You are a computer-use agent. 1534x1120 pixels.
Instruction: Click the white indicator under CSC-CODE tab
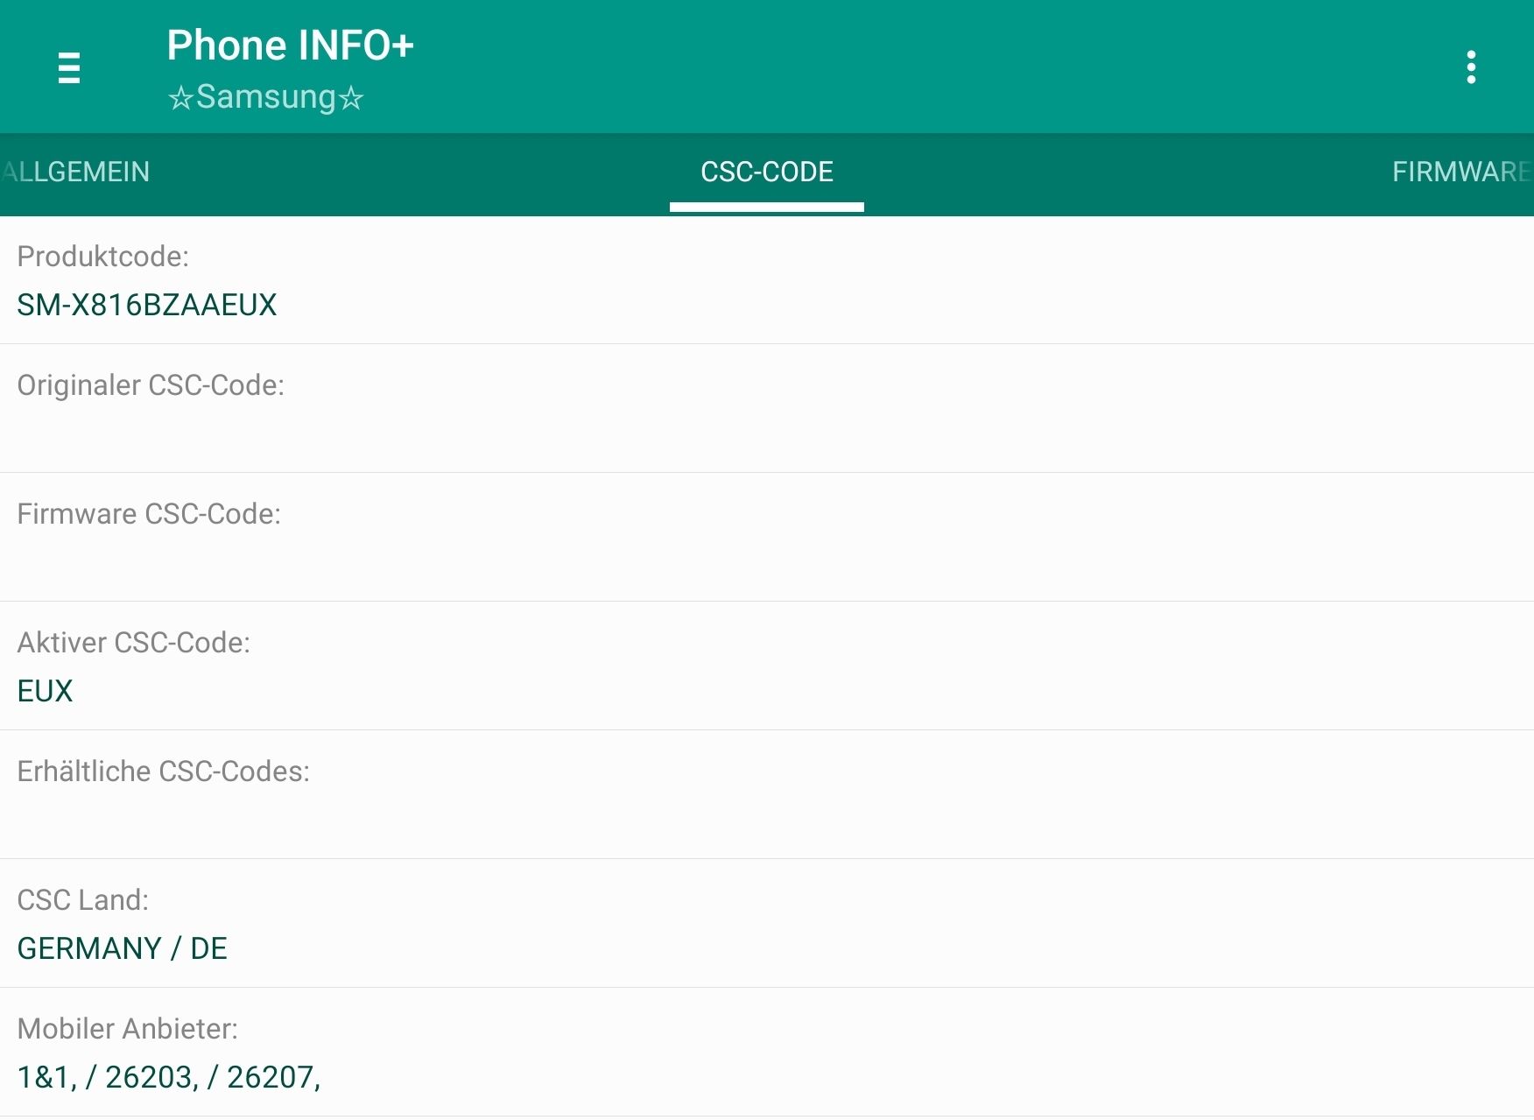[x=766, y=207]
